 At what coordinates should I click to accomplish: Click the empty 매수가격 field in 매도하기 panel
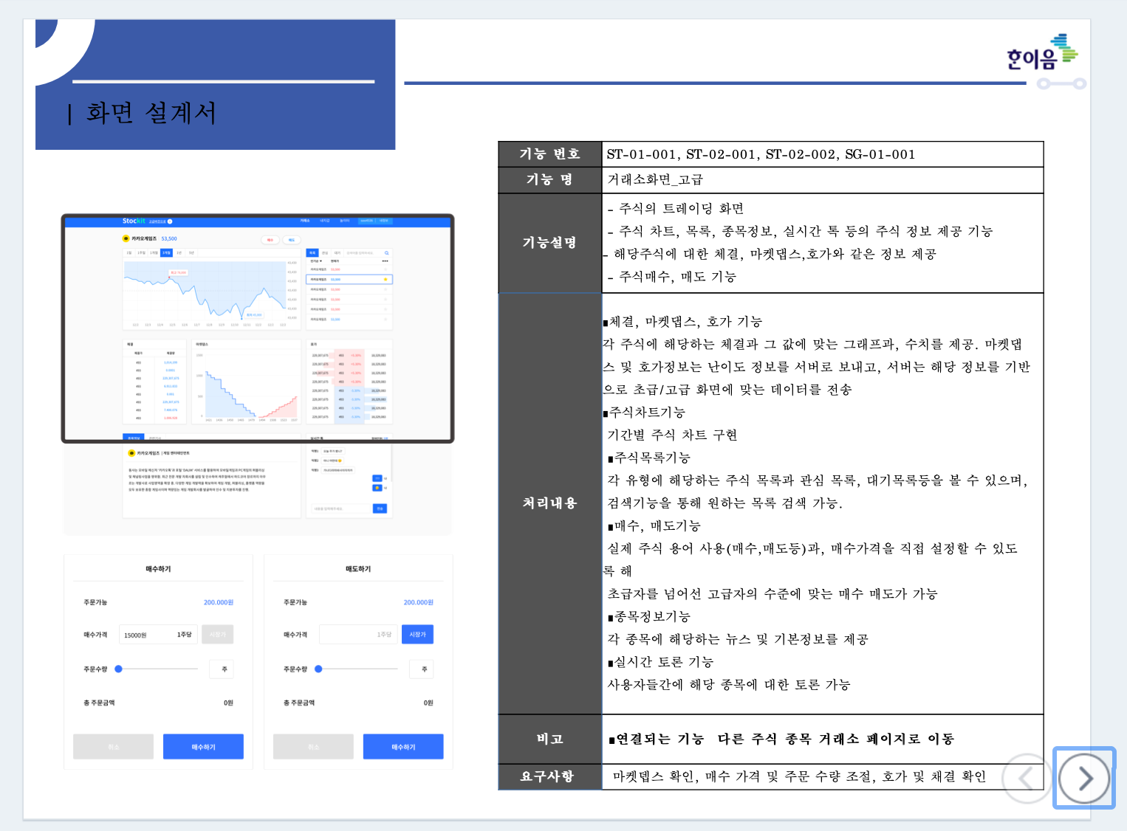358,635
